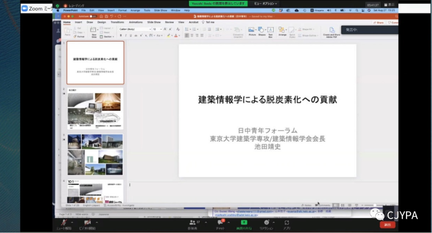The width and height of the screenshot is (432, 233).
Task: Click the slide title text
Action: pyautogui.click(x=268, y=100)
